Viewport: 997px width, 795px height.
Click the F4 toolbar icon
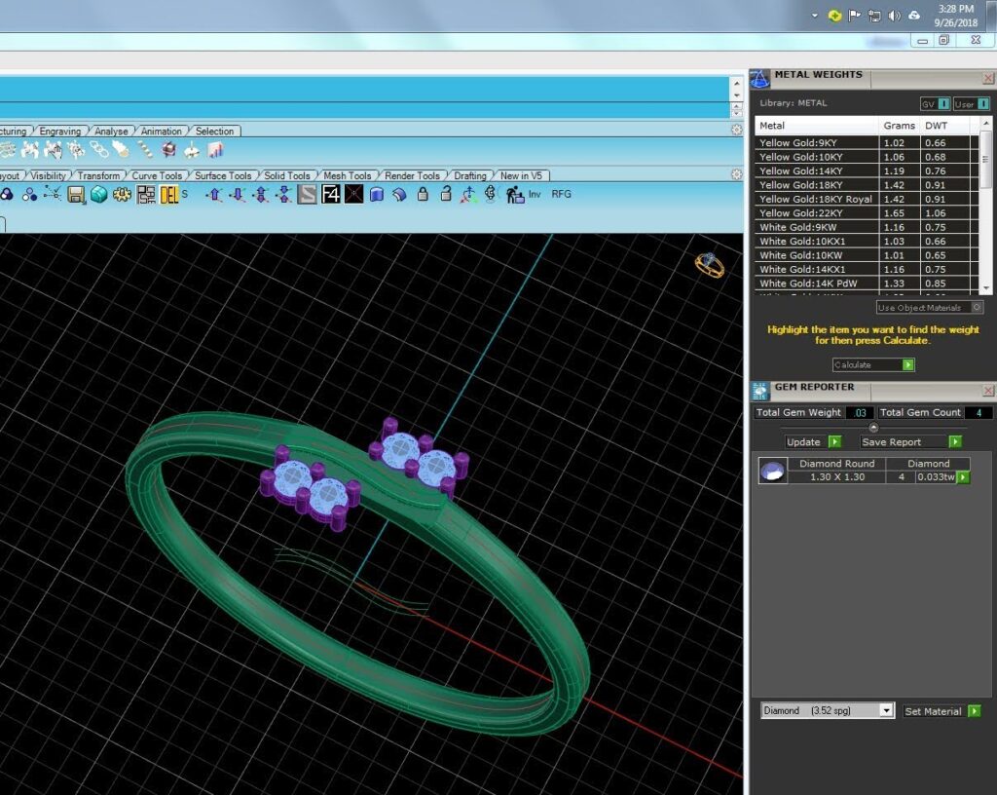331,194
